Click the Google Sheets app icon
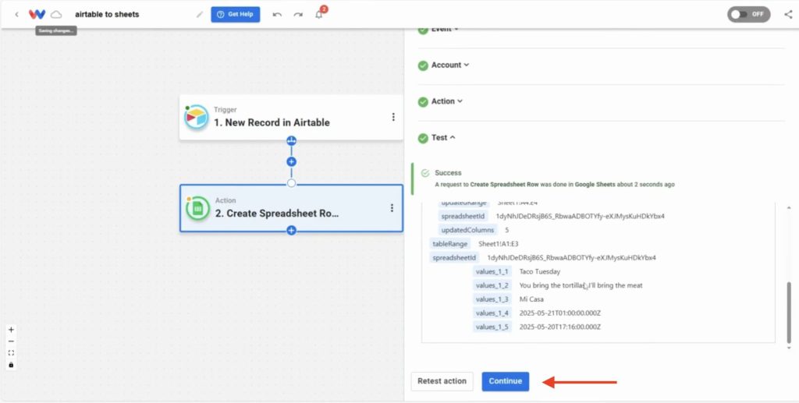The image size is (799, 403). 197,209
